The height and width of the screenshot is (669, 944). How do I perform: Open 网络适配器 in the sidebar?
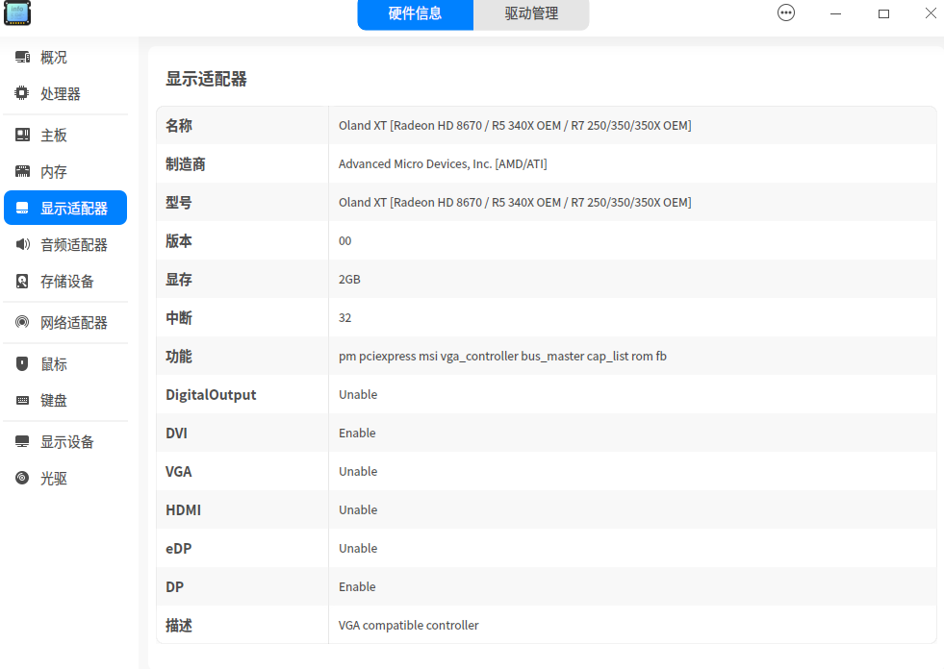click(x=65, y=322)
